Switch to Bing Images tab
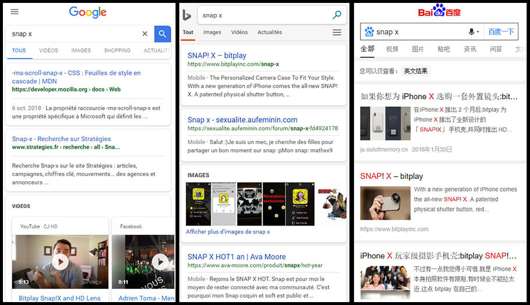 212,33
